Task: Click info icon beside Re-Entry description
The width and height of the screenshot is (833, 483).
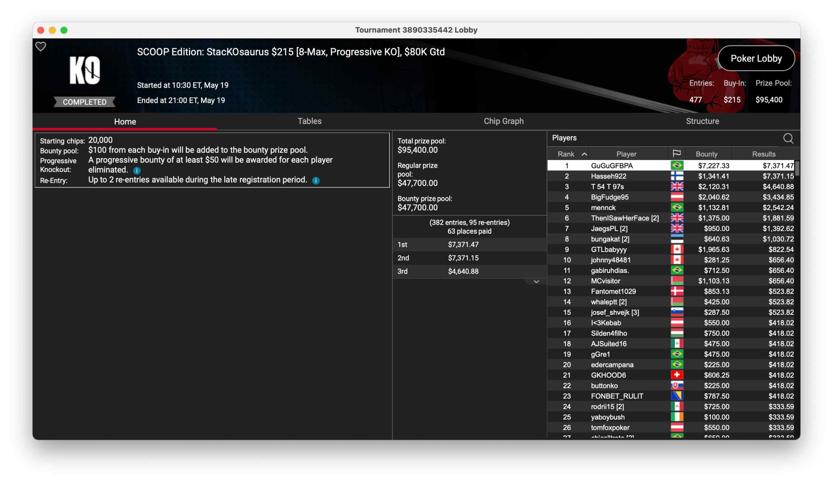Action: [316, 181]
